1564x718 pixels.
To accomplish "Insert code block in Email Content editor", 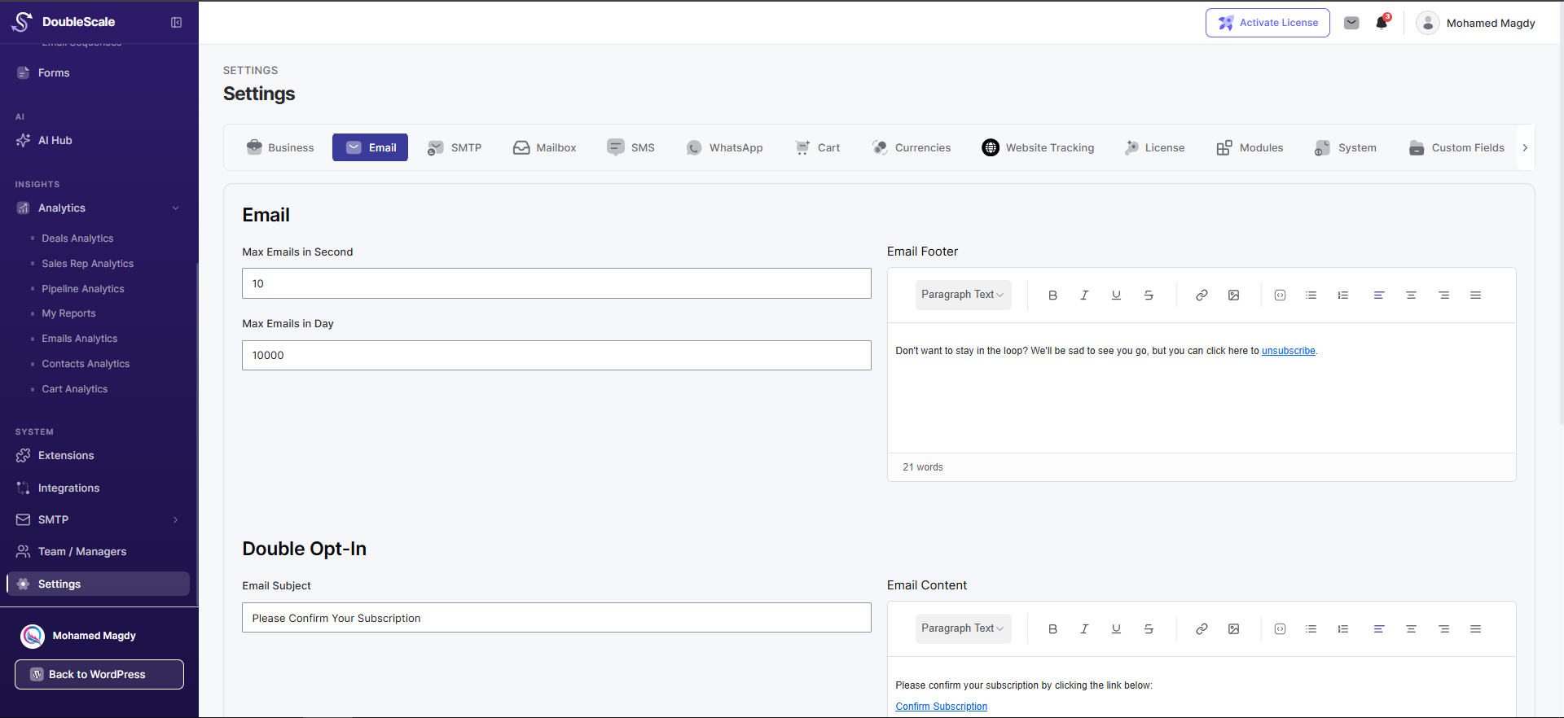I will point(1280,629).
